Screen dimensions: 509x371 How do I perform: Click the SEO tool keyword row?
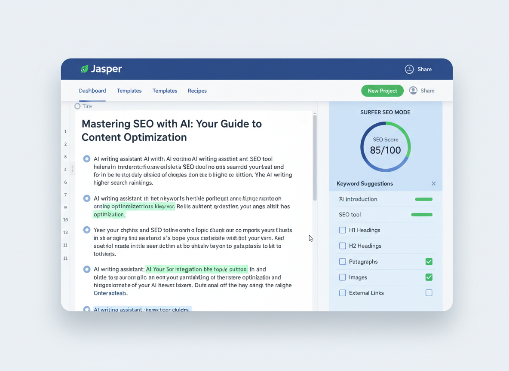[385, 215]
